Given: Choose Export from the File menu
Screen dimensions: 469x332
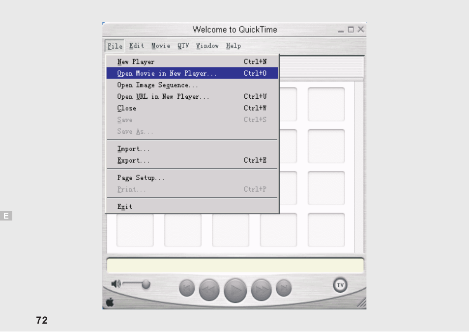Looking at the screenshot, I should [192, 161].
